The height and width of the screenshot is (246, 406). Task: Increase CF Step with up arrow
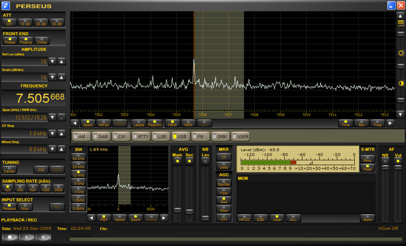coord(61,134)
